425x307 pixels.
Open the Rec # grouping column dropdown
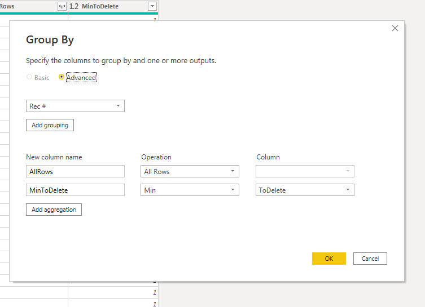click(x=76, y=106)
